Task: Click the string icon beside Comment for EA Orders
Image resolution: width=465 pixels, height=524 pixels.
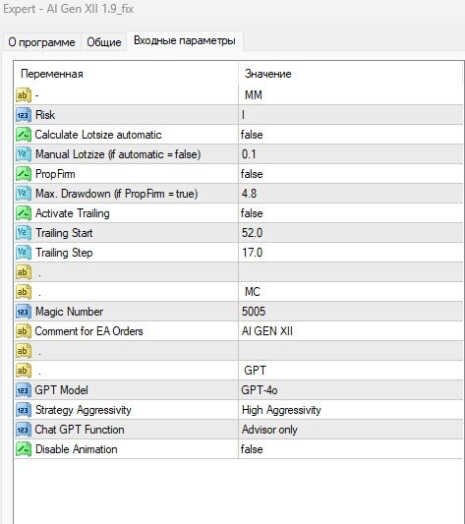Action: [24, 331]
